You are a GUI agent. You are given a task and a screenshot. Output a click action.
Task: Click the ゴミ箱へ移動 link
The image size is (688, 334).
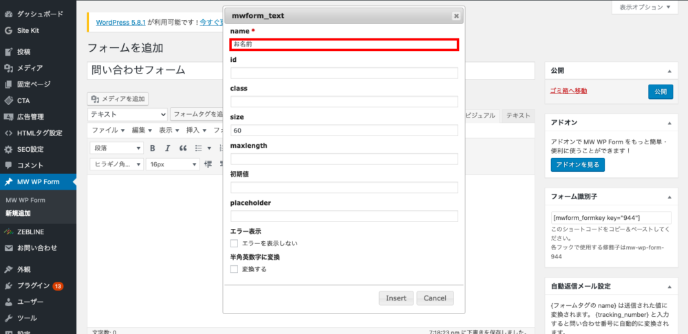(x=568, y=91)
